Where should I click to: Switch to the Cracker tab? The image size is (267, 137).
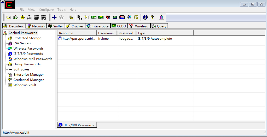pyautogui.click(x=75, y=26)
